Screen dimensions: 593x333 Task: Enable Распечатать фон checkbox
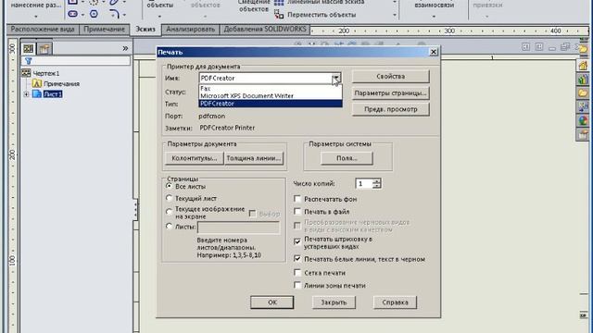[x=297, y=199]
